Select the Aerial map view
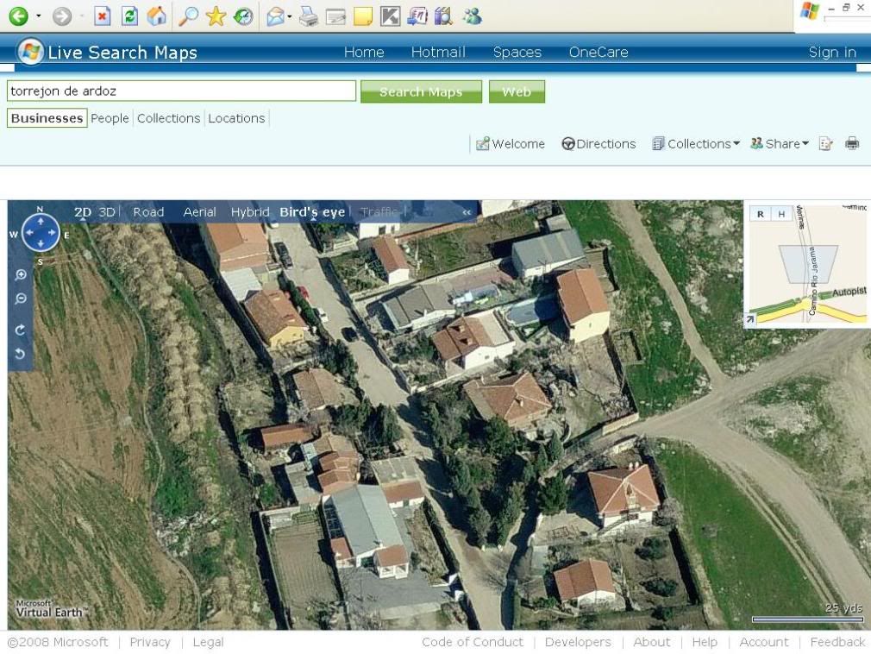The width and height of the screenshot is (871, 654). (x=199, y=212)
